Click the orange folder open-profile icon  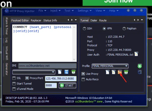pos(120,72)
